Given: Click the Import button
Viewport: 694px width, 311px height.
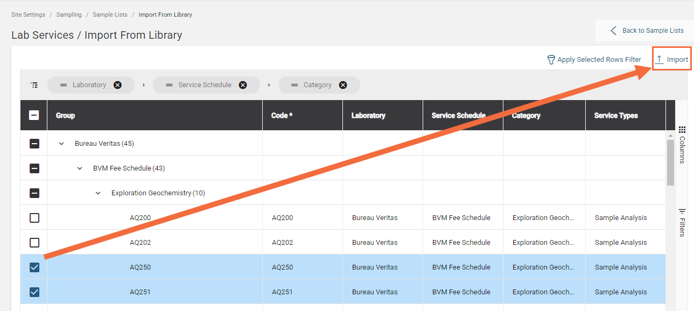Looking at the screenshot, I should [x=671, y=60].
